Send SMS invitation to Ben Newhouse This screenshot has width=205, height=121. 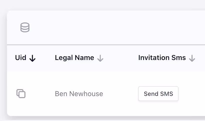click(158, 94)
